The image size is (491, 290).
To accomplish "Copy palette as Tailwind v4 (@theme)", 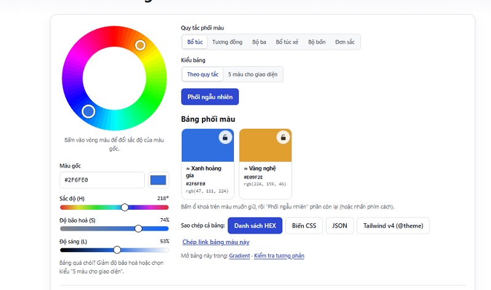I will click(x=393, y=226).
